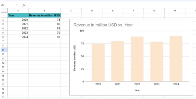Select column G header
Image resolution: width=196 pixels, height=99 pixels.
154,11
